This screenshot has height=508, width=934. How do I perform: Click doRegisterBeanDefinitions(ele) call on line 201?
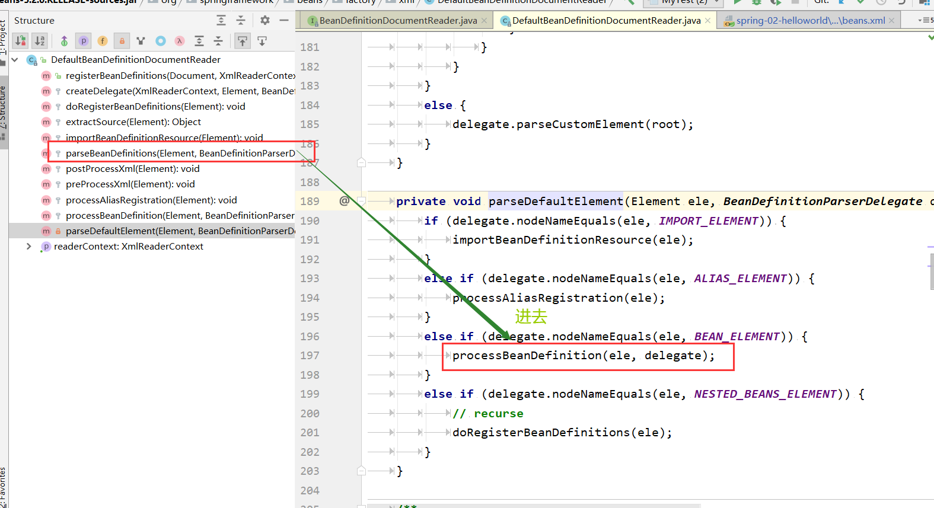(562, 433)
